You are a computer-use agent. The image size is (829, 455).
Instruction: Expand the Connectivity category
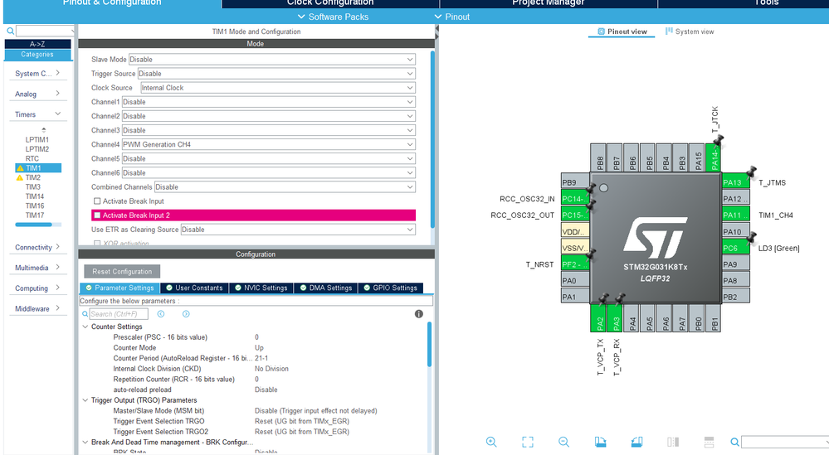pos(57,246)
